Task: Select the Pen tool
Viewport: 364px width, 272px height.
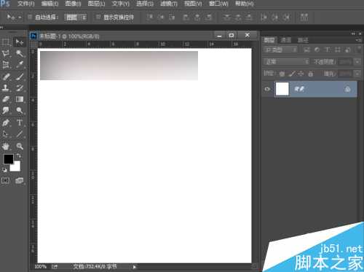Action: coord(6,123)
